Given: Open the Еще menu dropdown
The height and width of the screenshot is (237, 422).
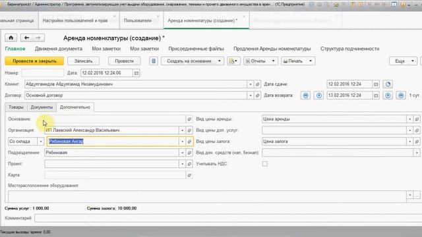Looking at the screenshot, I should click(403, 61).
